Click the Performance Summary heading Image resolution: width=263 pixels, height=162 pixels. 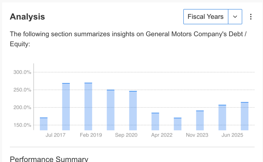[x=49, y=159]
